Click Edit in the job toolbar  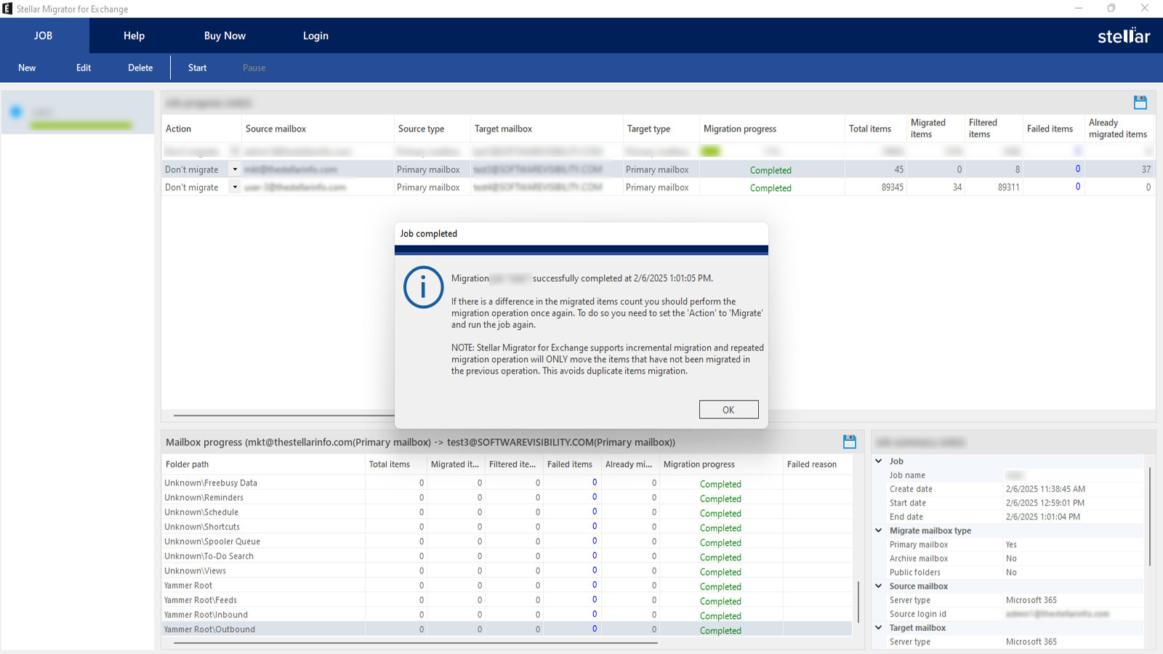pyautogui.click(x=84, y=68)
